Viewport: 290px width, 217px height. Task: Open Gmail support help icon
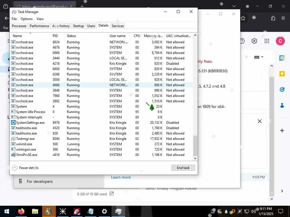click(x=242, y=41)
